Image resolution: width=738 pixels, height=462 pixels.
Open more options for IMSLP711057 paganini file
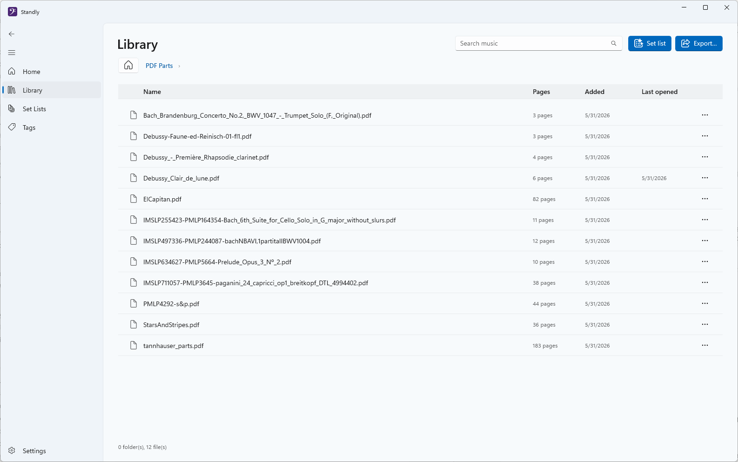(705, 282)
